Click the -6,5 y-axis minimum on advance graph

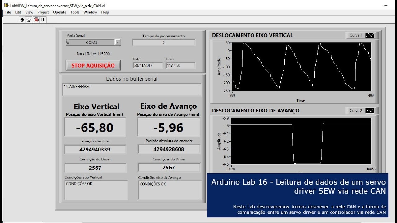(x=226, y=164)
